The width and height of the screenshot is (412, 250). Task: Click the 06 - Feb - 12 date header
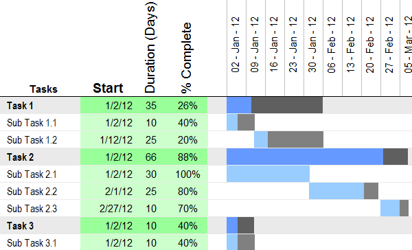point(332,44)
